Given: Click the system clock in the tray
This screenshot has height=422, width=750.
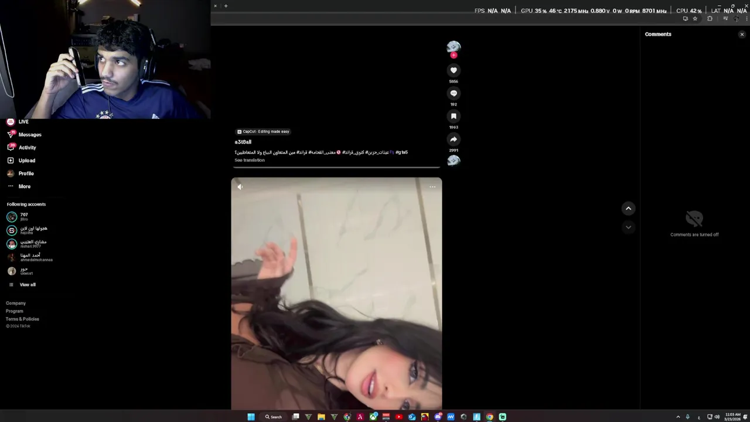Looking at the screenshot, I should point(733,417).
